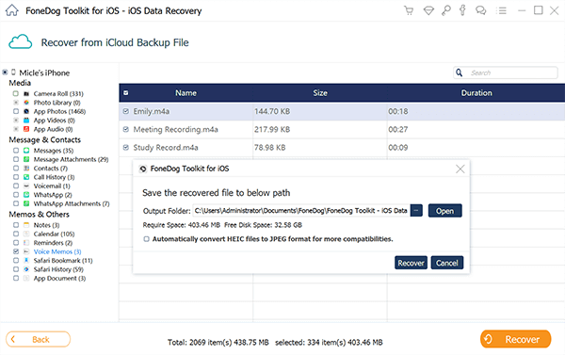Viewport: 565px width, 355px height.
Task: Click the Open output folder button
Action: click(x=445, y=211)
